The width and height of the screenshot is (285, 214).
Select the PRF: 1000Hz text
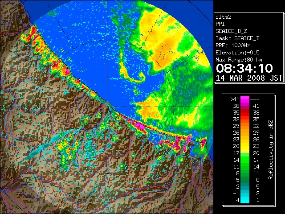click(233, 45)
